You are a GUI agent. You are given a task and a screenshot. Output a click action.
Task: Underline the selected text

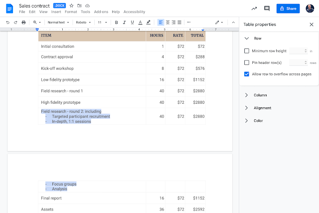(x=132, y=22)
